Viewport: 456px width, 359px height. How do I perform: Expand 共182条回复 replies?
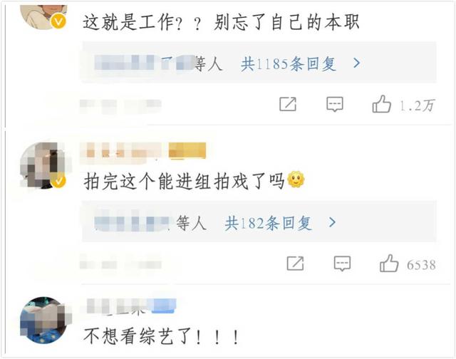coord(269,223)
